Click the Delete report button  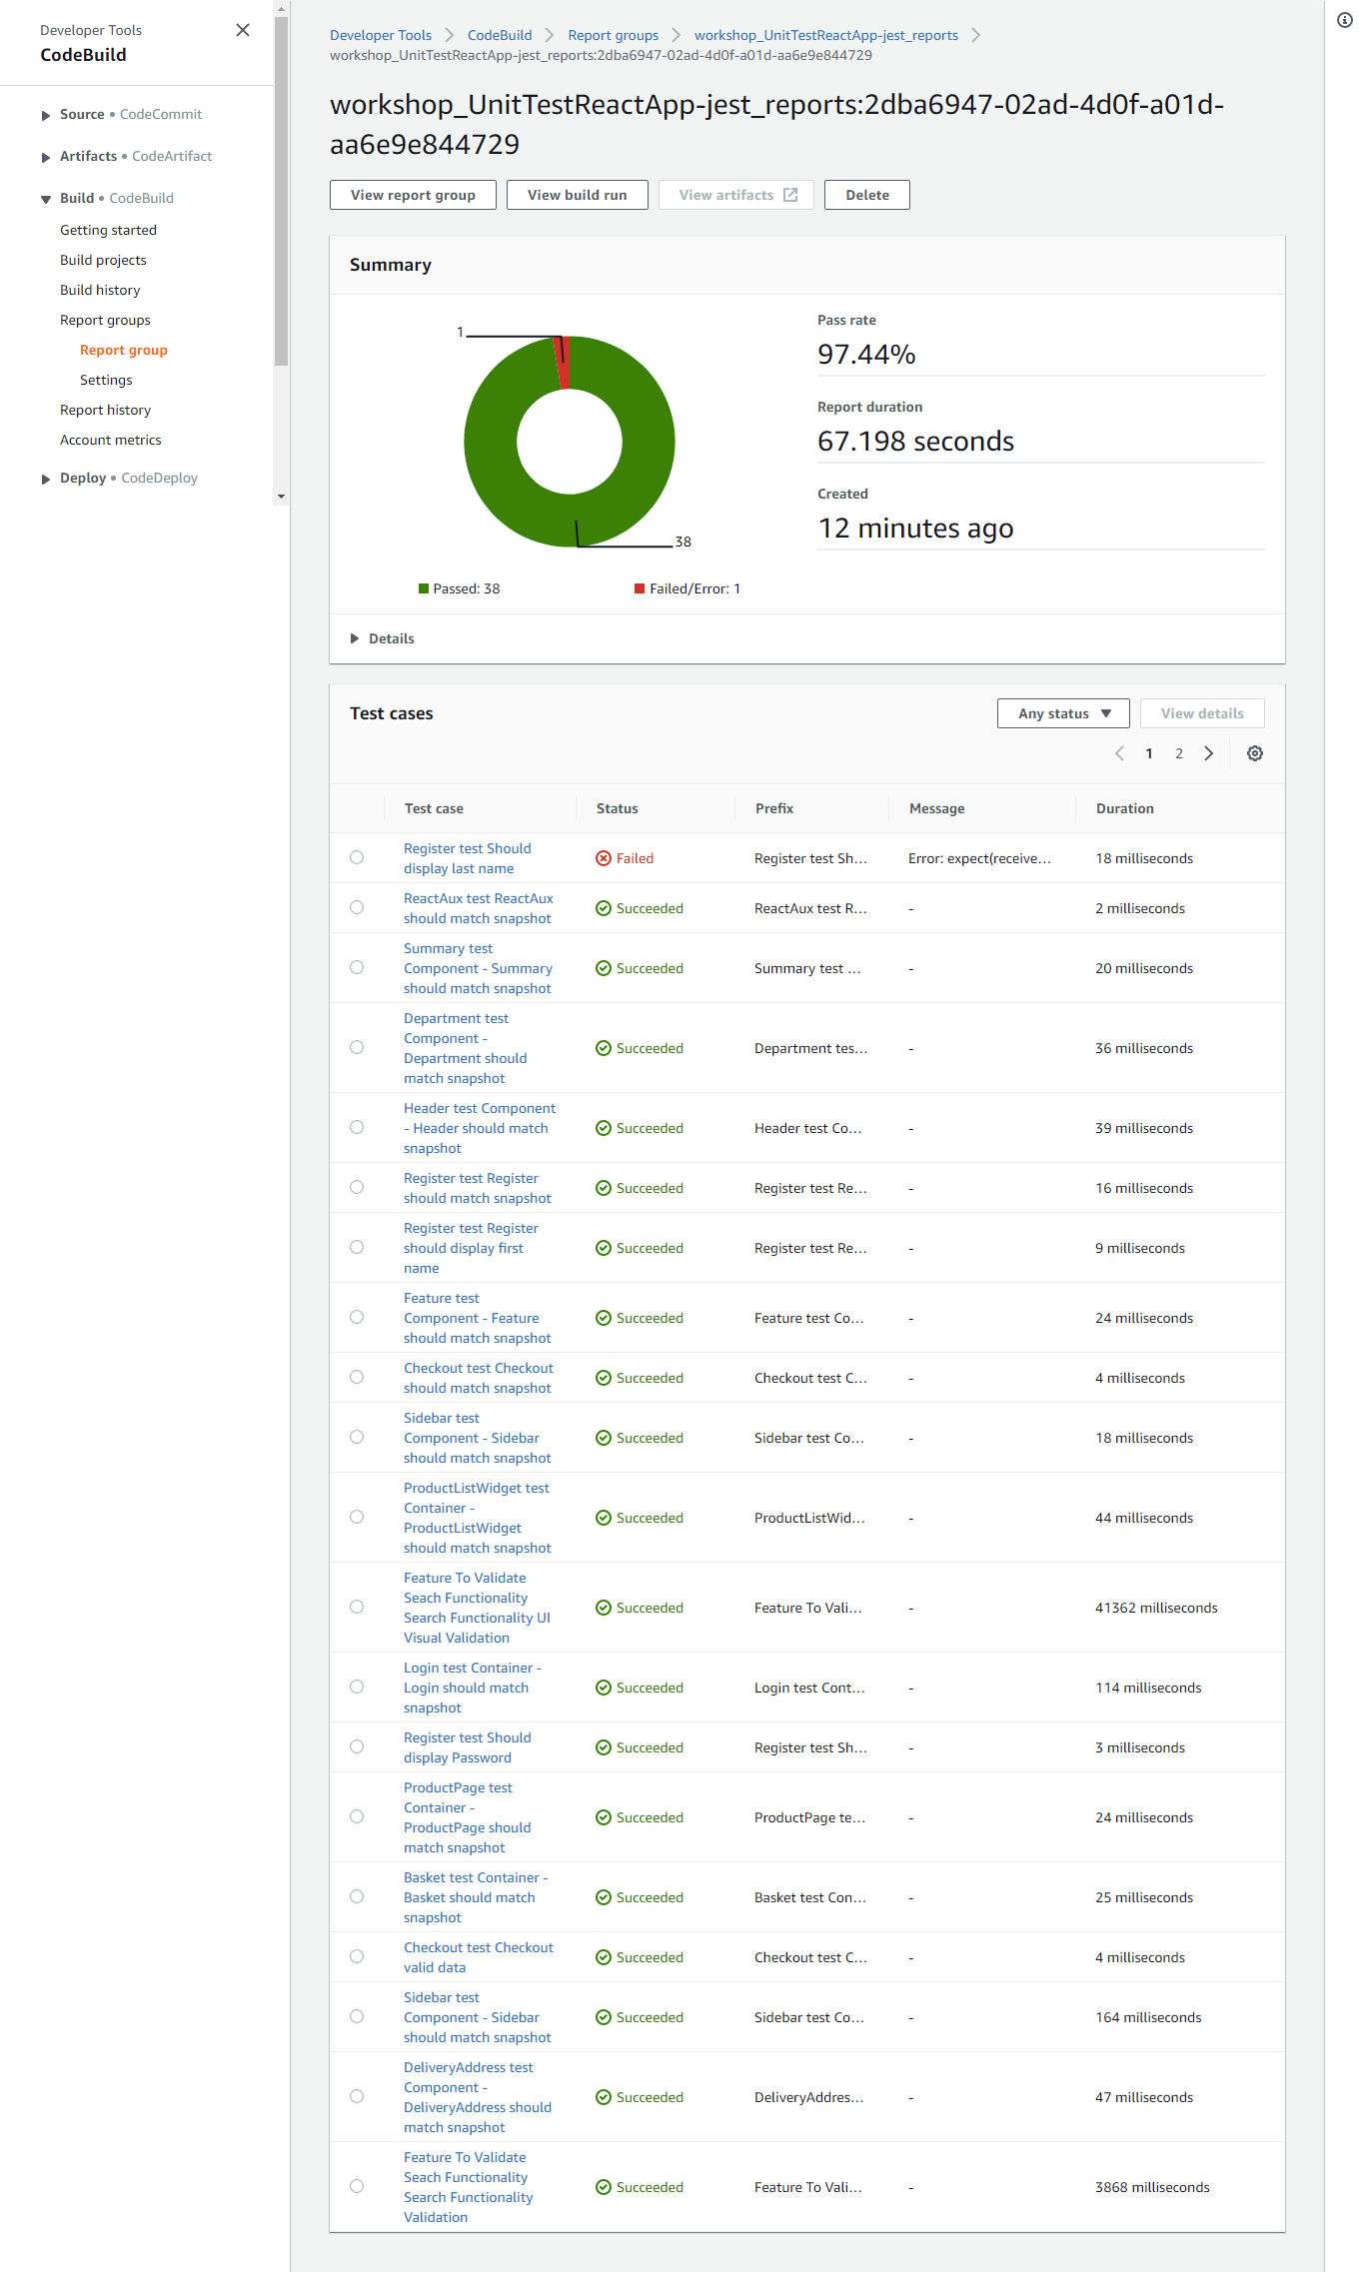click(867, 195)
